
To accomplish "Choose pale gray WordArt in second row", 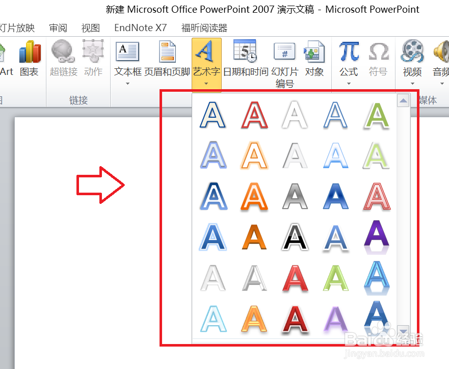I will click(295, 155).
